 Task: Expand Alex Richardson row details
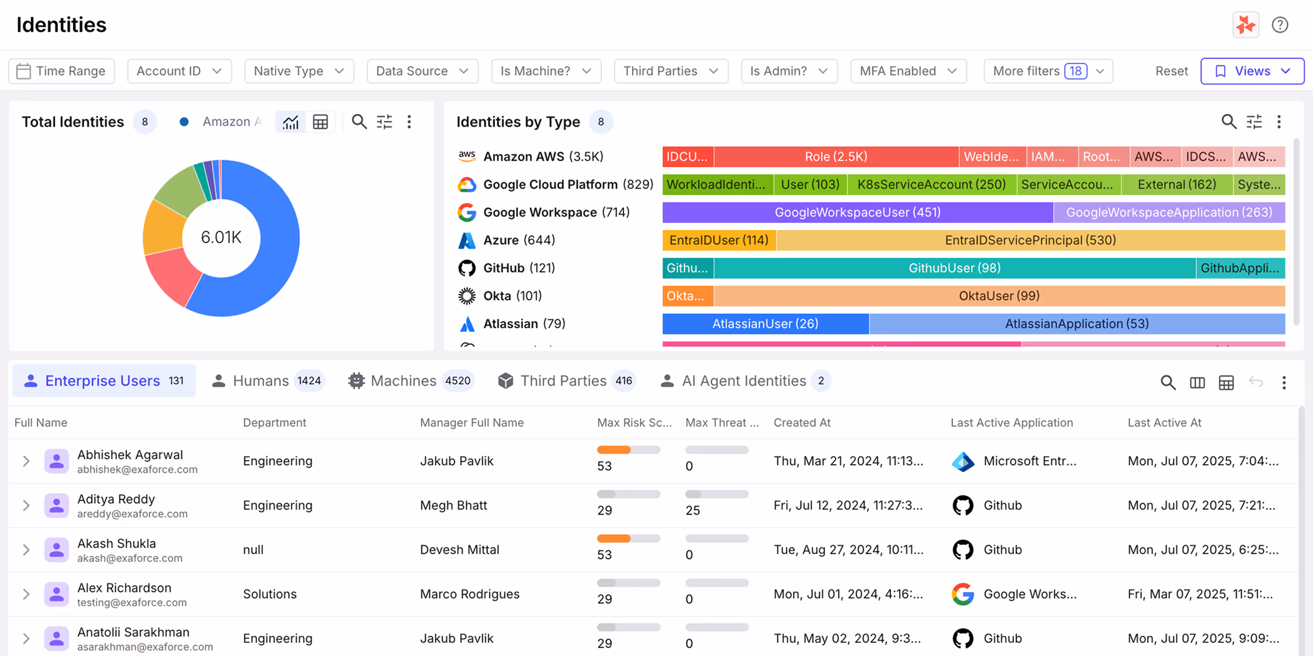26,594
